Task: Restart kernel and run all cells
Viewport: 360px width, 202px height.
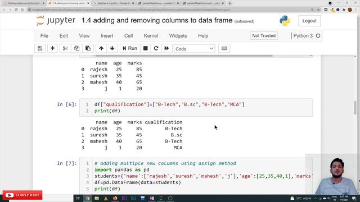Action: coord(166,48)
